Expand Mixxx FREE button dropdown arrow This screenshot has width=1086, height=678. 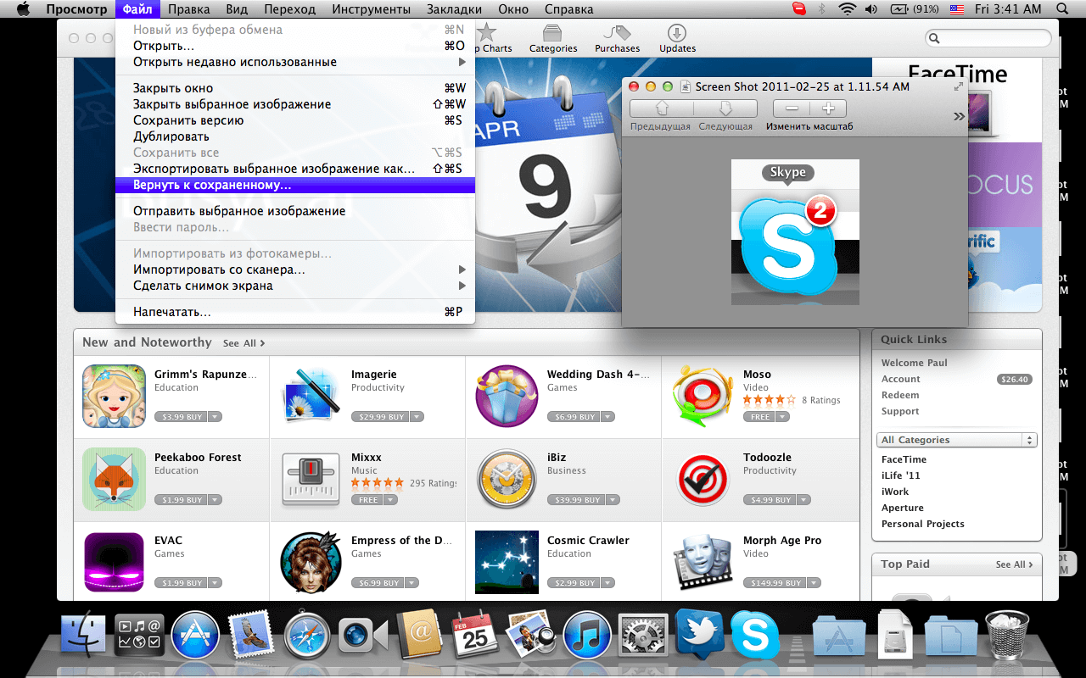[x=391, y=500]
